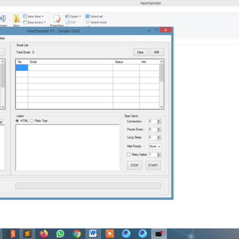
Task: Enable the Retry Failed checkbox
Action: tap(129, 154)
